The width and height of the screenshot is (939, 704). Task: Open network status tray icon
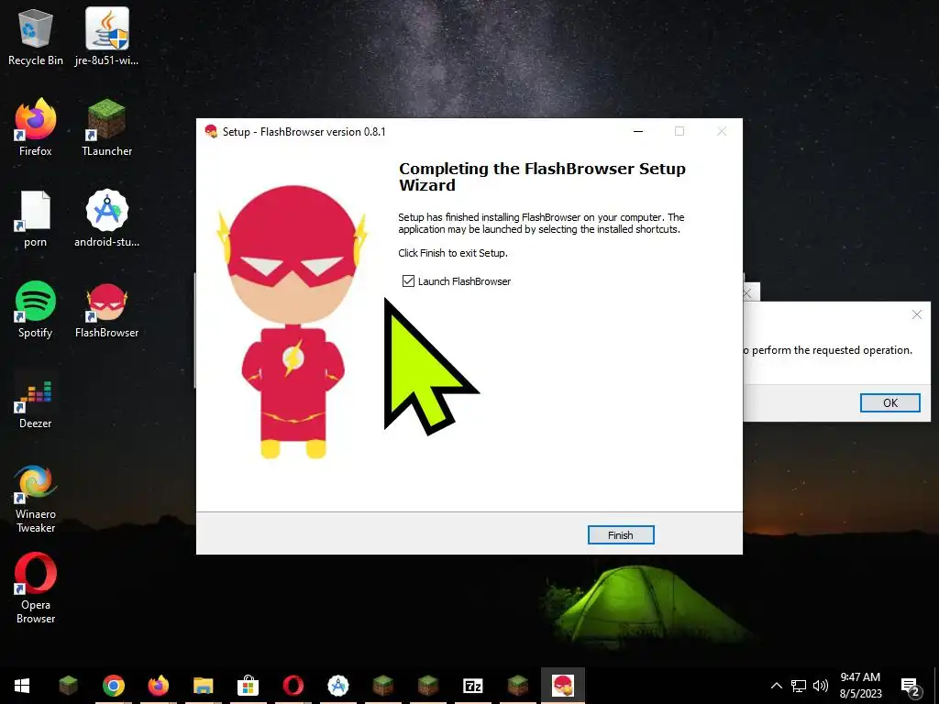point(799,686)
